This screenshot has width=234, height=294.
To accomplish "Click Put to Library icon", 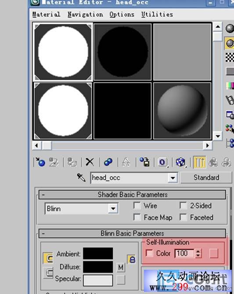I will 145,162.
